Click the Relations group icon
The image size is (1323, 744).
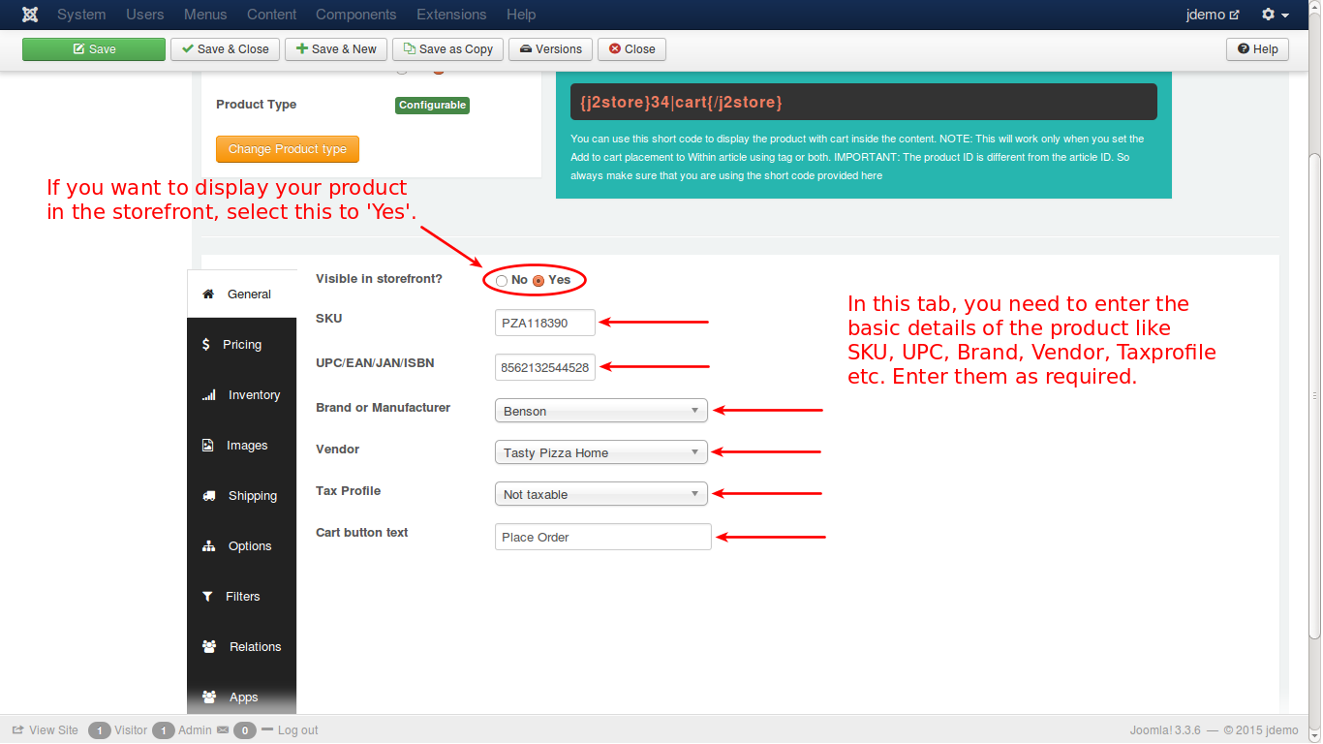coord(208,647)
